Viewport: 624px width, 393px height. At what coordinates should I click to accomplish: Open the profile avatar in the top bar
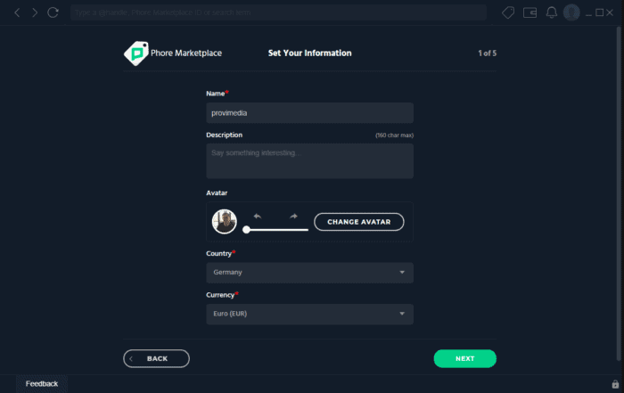coord(571,12)
